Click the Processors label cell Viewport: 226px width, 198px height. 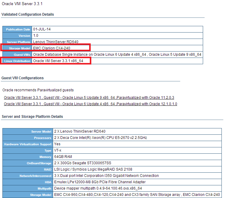pyautogui.click(x=28, y=138)
